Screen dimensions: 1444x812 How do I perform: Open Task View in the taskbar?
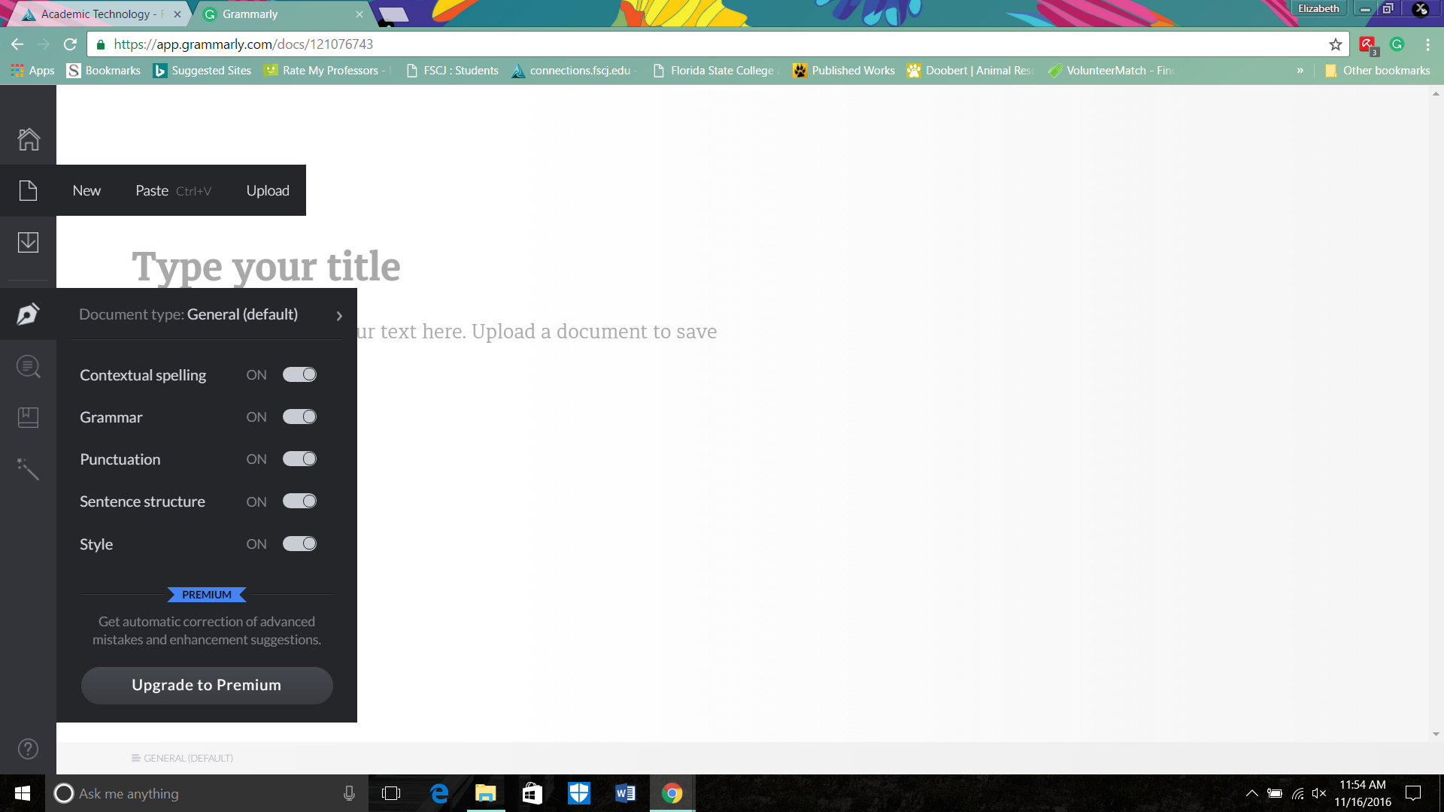click(x=391, y=793)
